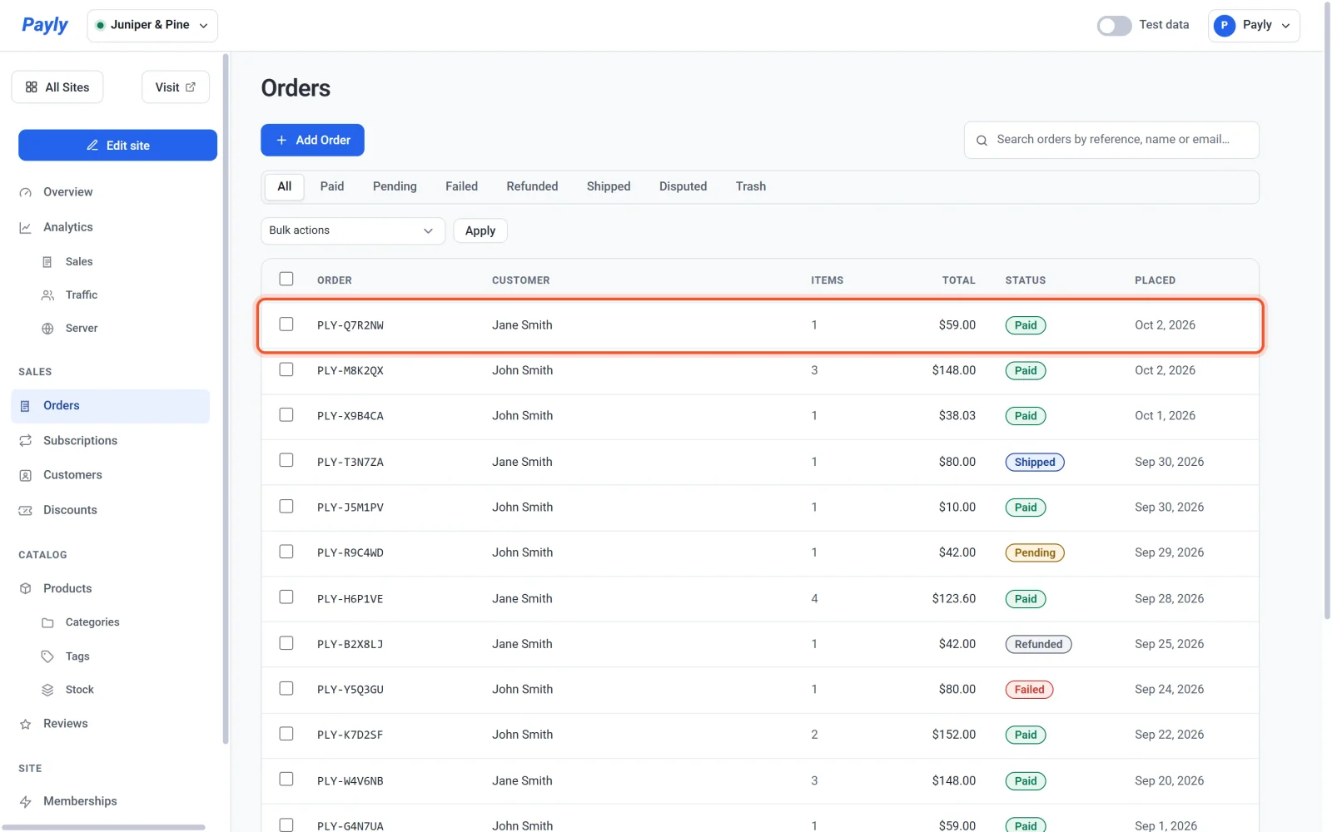The image size is (1332, 832).
Task: Click the sidebar horizontal scrollbar
Action: coord(104,827)
